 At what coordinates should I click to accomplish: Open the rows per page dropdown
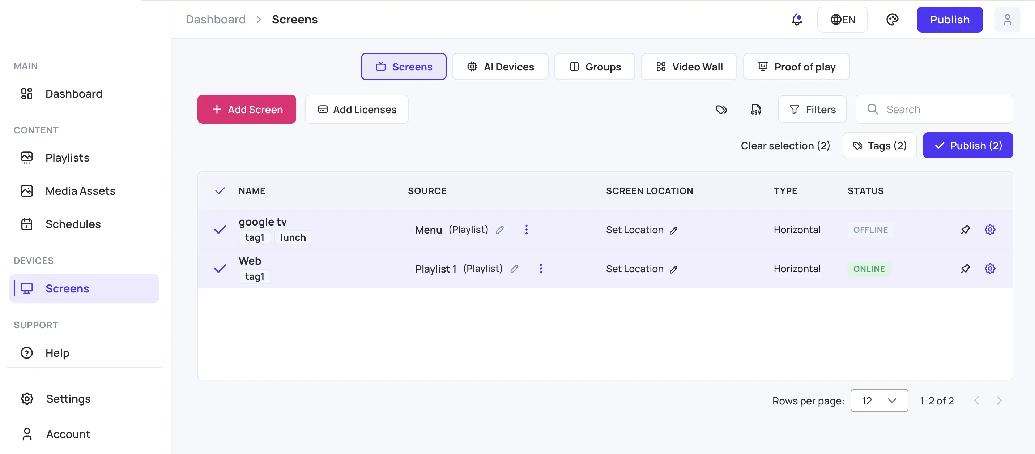(879, 401)
